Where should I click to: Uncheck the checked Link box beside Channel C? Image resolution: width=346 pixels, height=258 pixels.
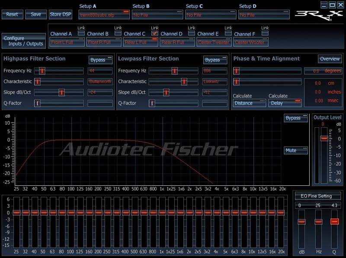click(x=155, y=33)
